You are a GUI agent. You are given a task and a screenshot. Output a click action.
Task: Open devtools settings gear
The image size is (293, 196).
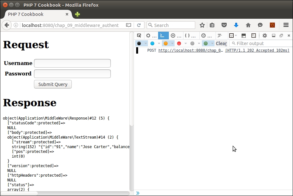(264, 36)
